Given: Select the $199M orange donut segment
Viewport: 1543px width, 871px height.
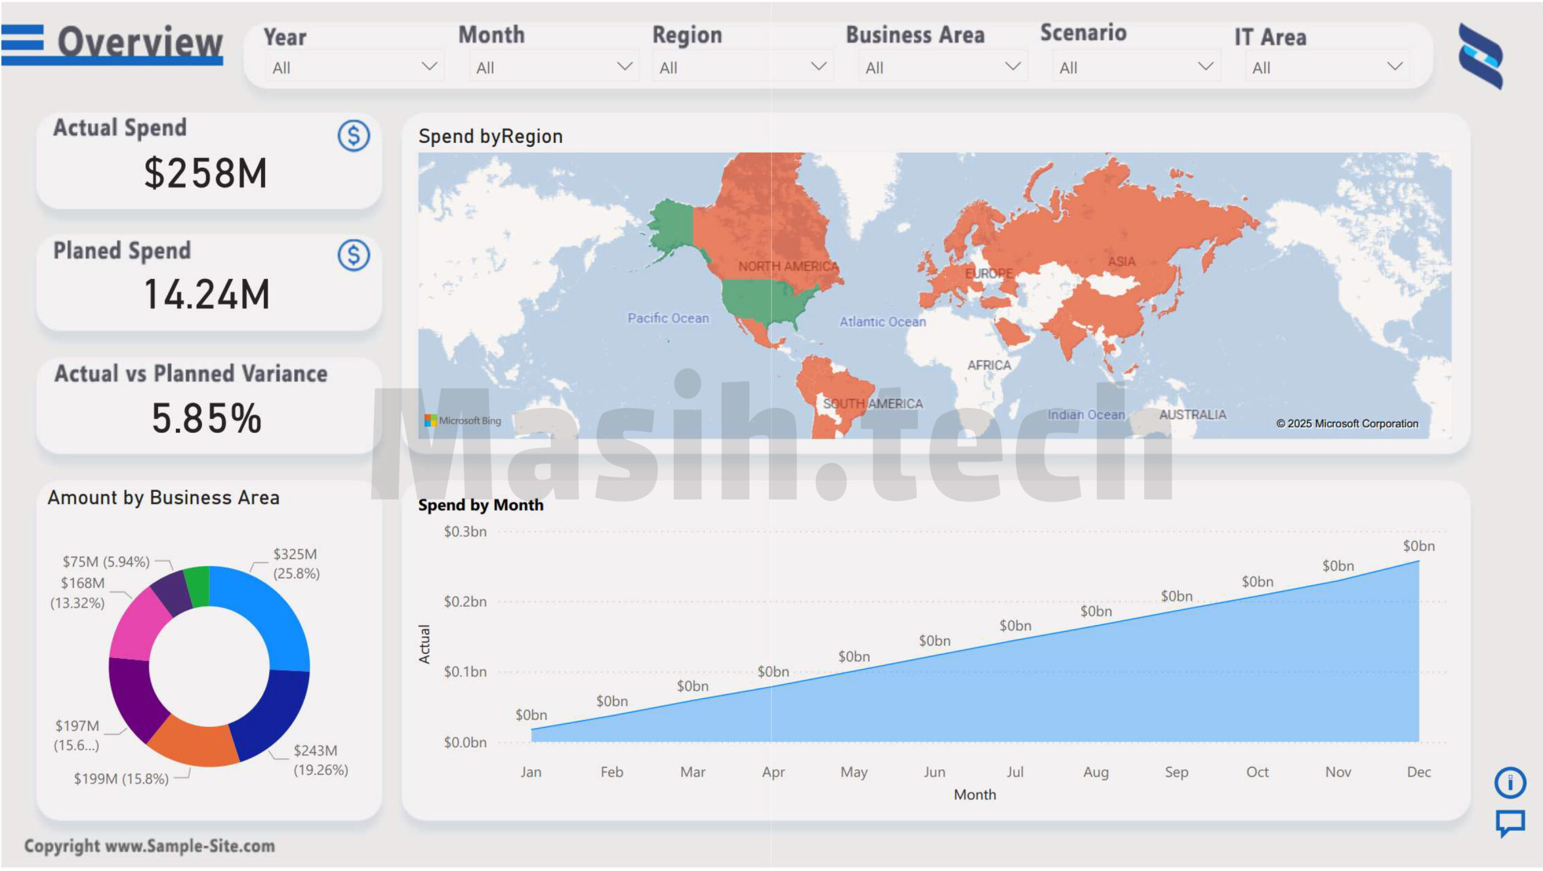Looking at the screenshot, I should pos(194,743).
